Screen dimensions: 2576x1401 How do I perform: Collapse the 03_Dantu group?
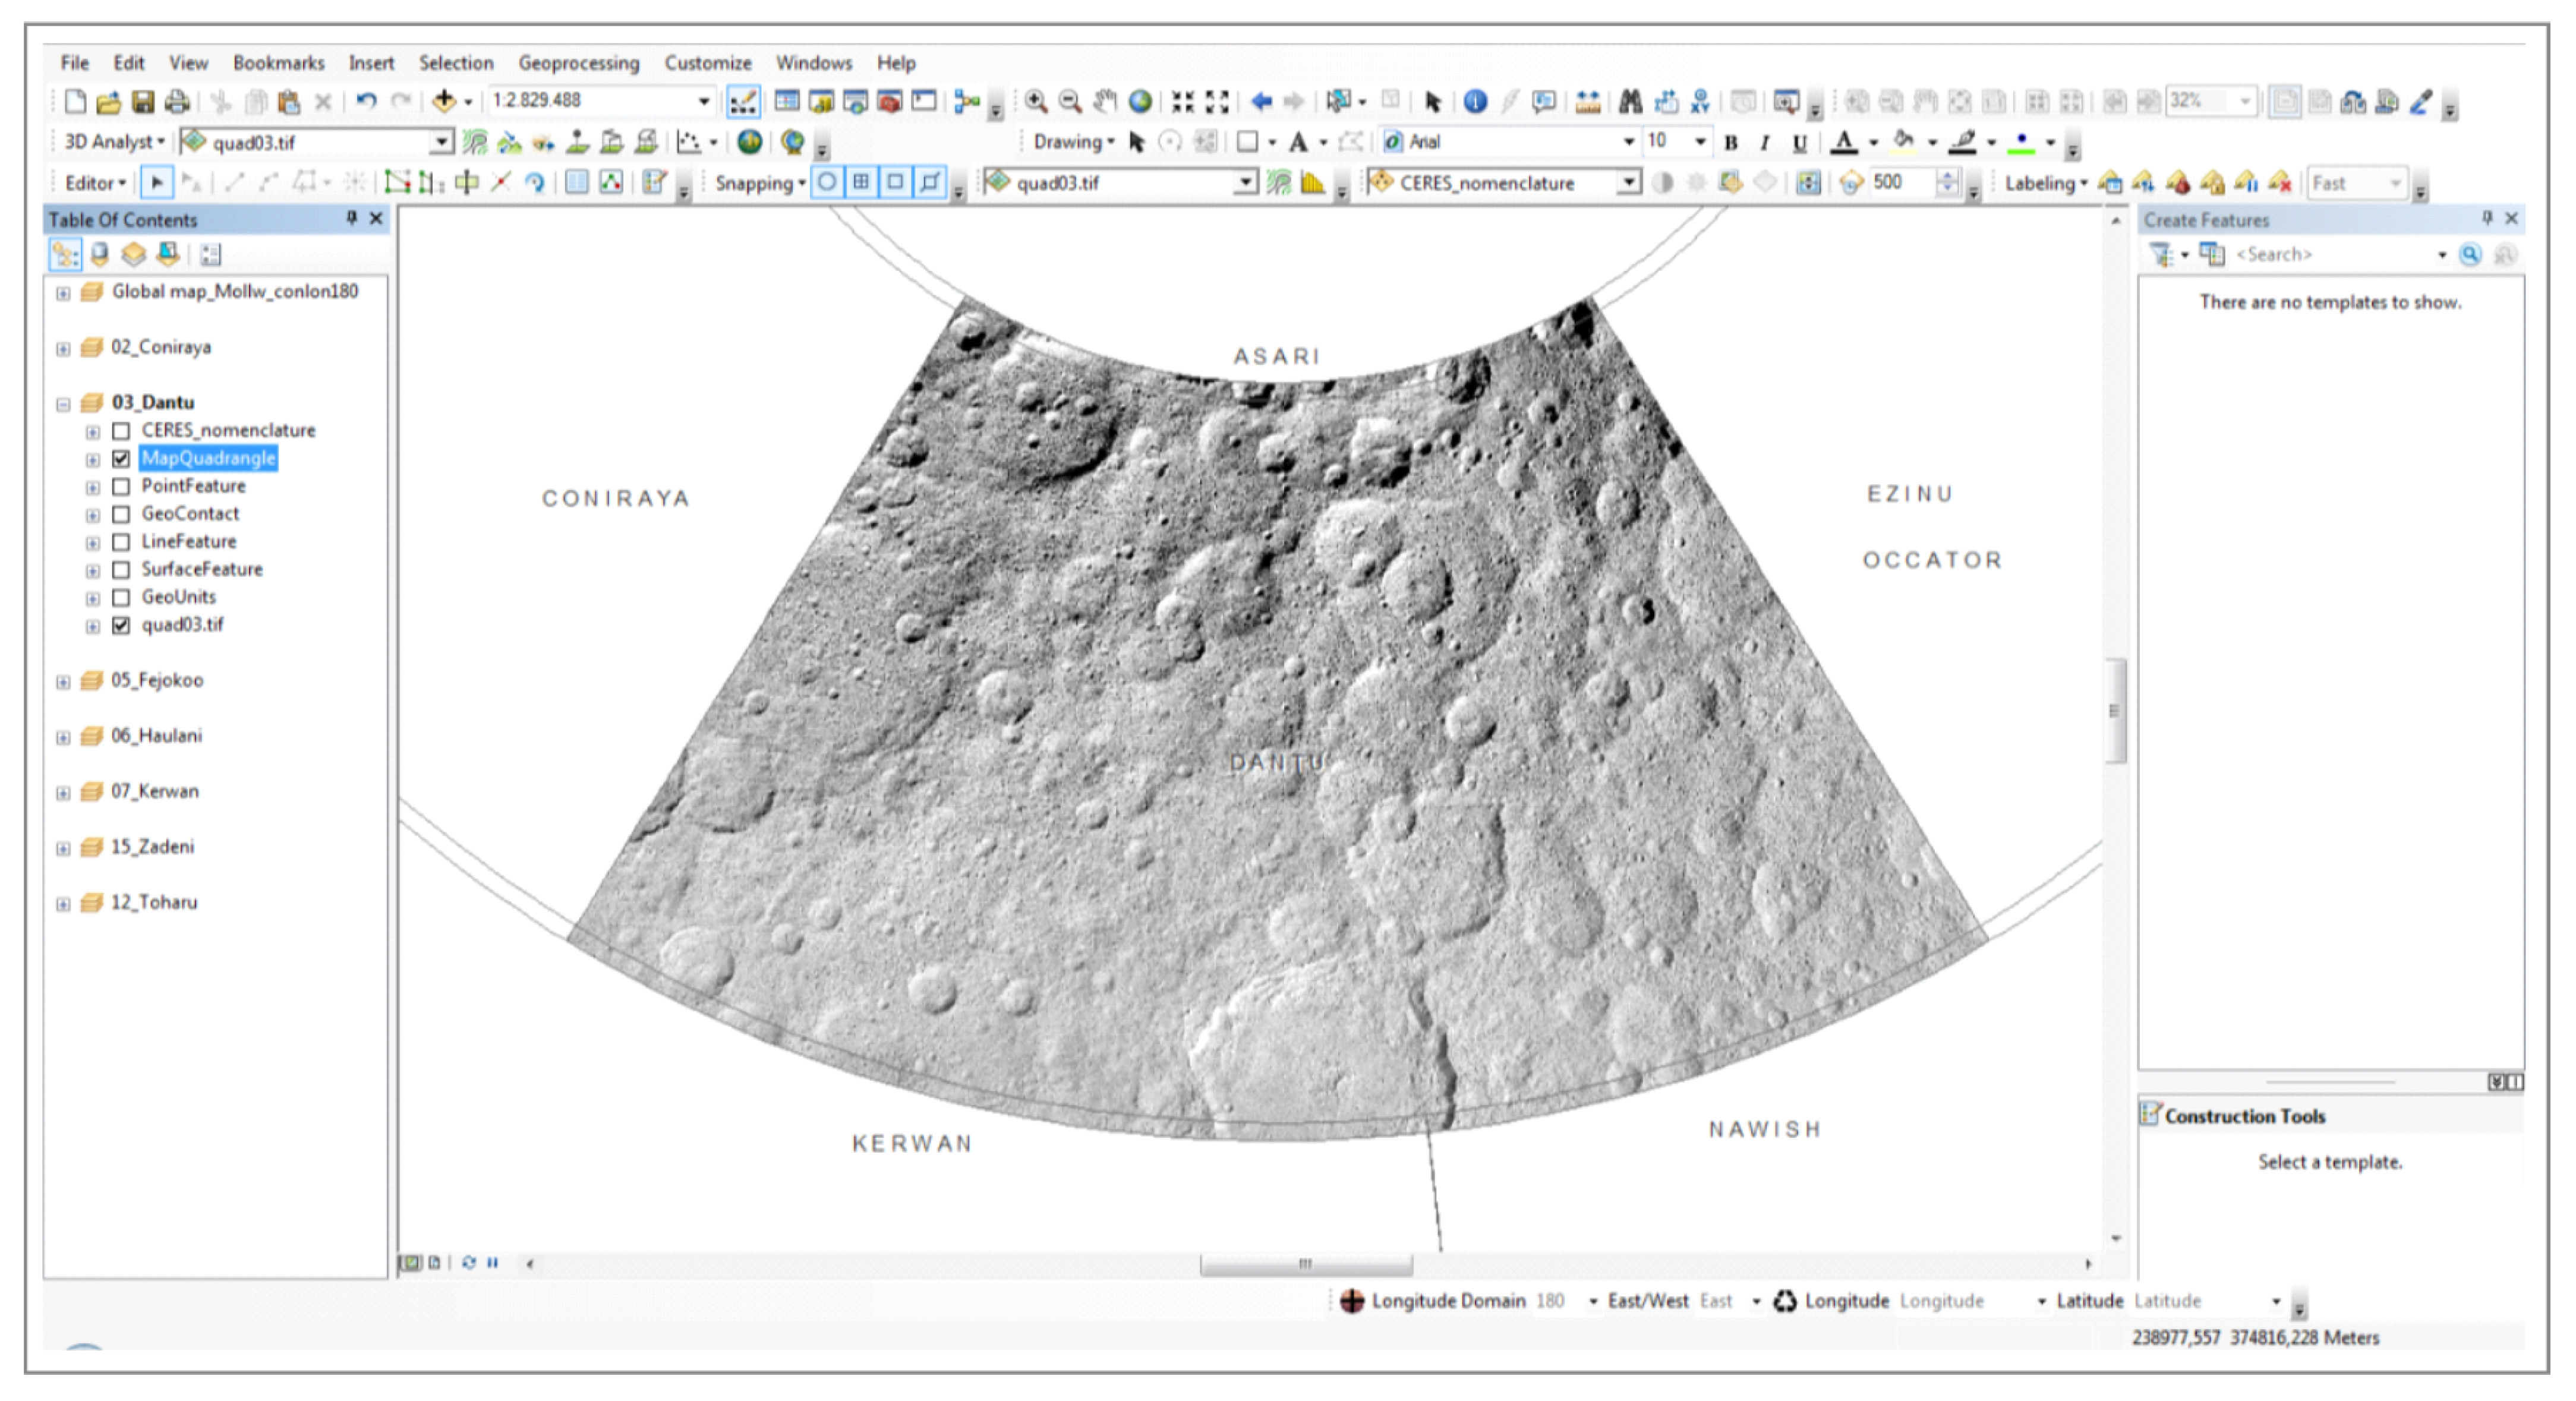tap(63, 404)
